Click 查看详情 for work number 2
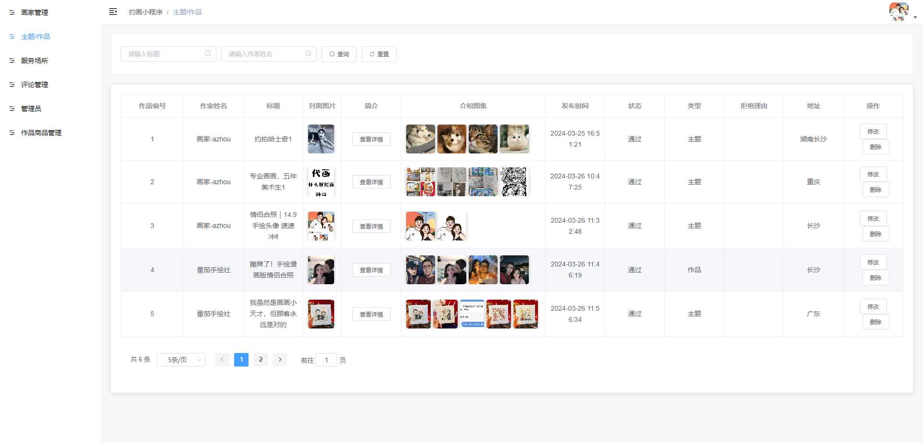This screenshot has width=923, height=442. tap(372, 182)
